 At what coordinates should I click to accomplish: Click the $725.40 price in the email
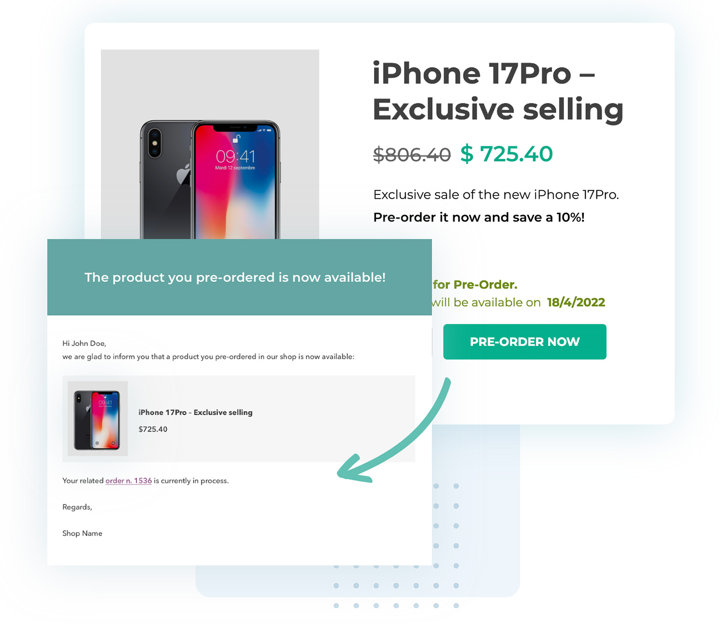(x=153, y=429)
